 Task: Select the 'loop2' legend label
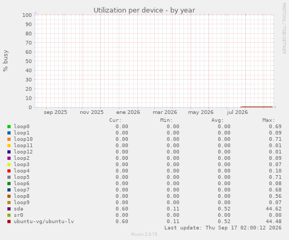click(x=22, y=158)
